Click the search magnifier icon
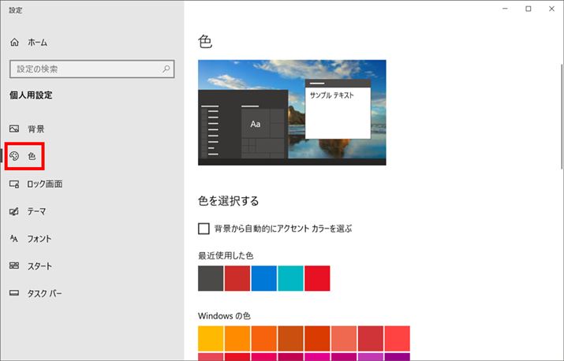This screenshot has height=361, width=564. [x=166, y=69]
